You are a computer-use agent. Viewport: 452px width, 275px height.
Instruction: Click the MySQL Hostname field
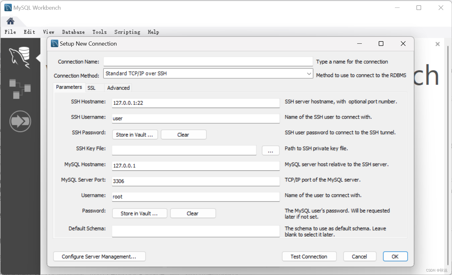[x=196, y=166]
